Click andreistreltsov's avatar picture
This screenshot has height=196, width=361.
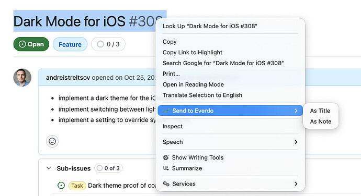[22, 77]
